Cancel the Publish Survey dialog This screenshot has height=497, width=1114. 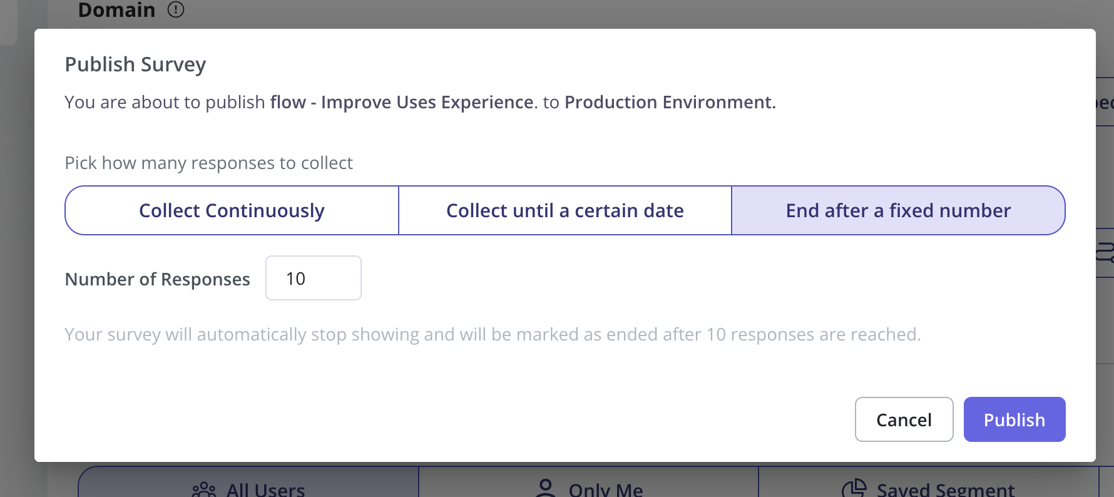(x=904, y=419)
